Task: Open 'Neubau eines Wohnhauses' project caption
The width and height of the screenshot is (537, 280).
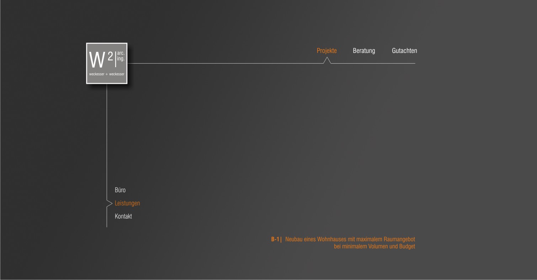Action: (x=350, y=239)
